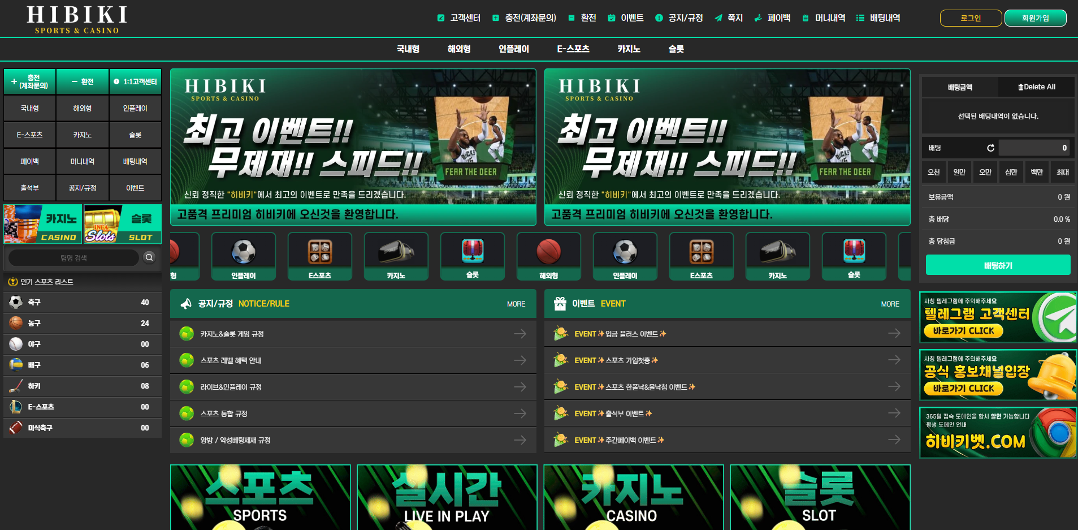Viewport: 1078px width, 530px height.
Task: Click the team name search field
Action: pos(73,258)
